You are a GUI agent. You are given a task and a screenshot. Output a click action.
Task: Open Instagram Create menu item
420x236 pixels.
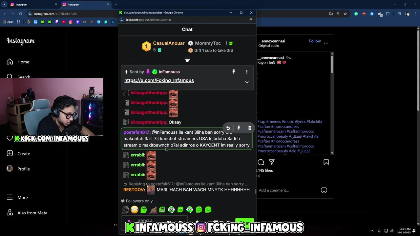pyautogui.click(x=18, y=154)
